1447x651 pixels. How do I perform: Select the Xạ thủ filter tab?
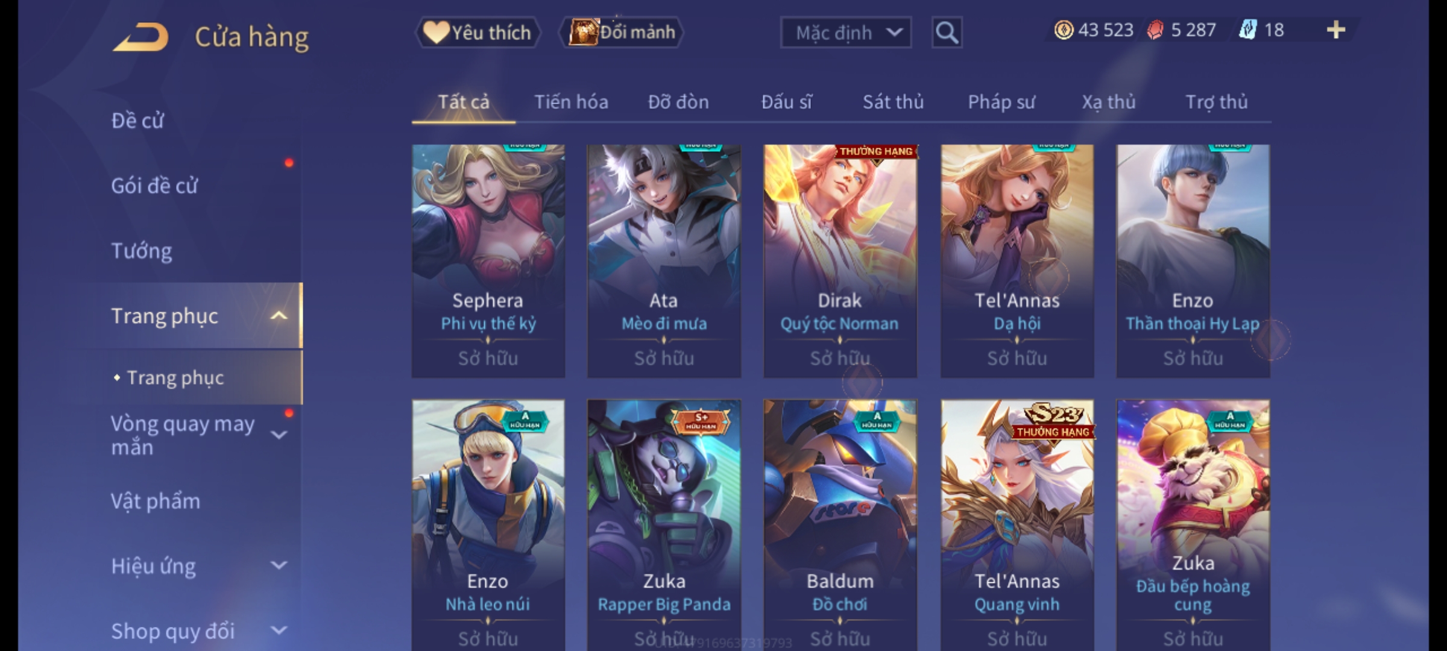click(1108, 102)
